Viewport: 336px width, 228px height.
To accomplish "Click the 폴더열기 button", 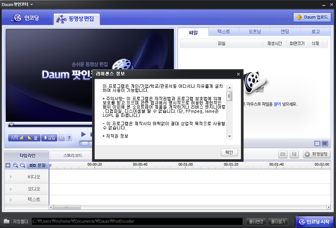I will point(278,221).
